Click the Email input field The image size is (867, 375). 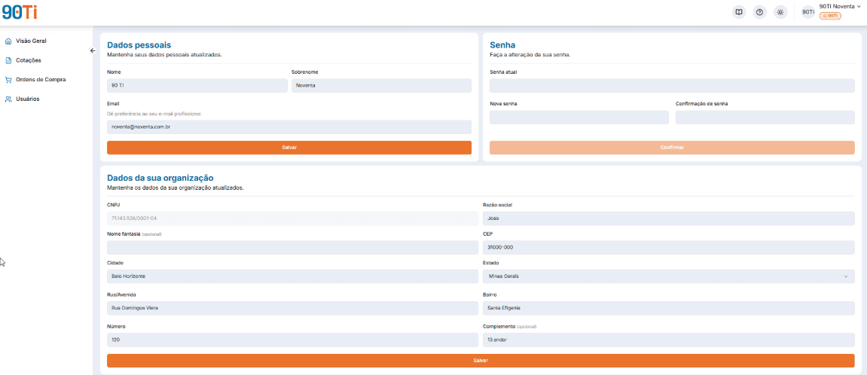[x=289, y=127]
